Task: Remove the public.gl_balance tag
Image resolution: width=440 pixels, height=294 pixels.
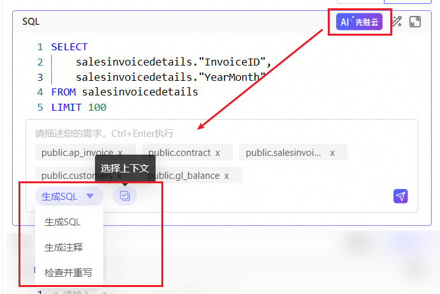Action: pos(226,176)
